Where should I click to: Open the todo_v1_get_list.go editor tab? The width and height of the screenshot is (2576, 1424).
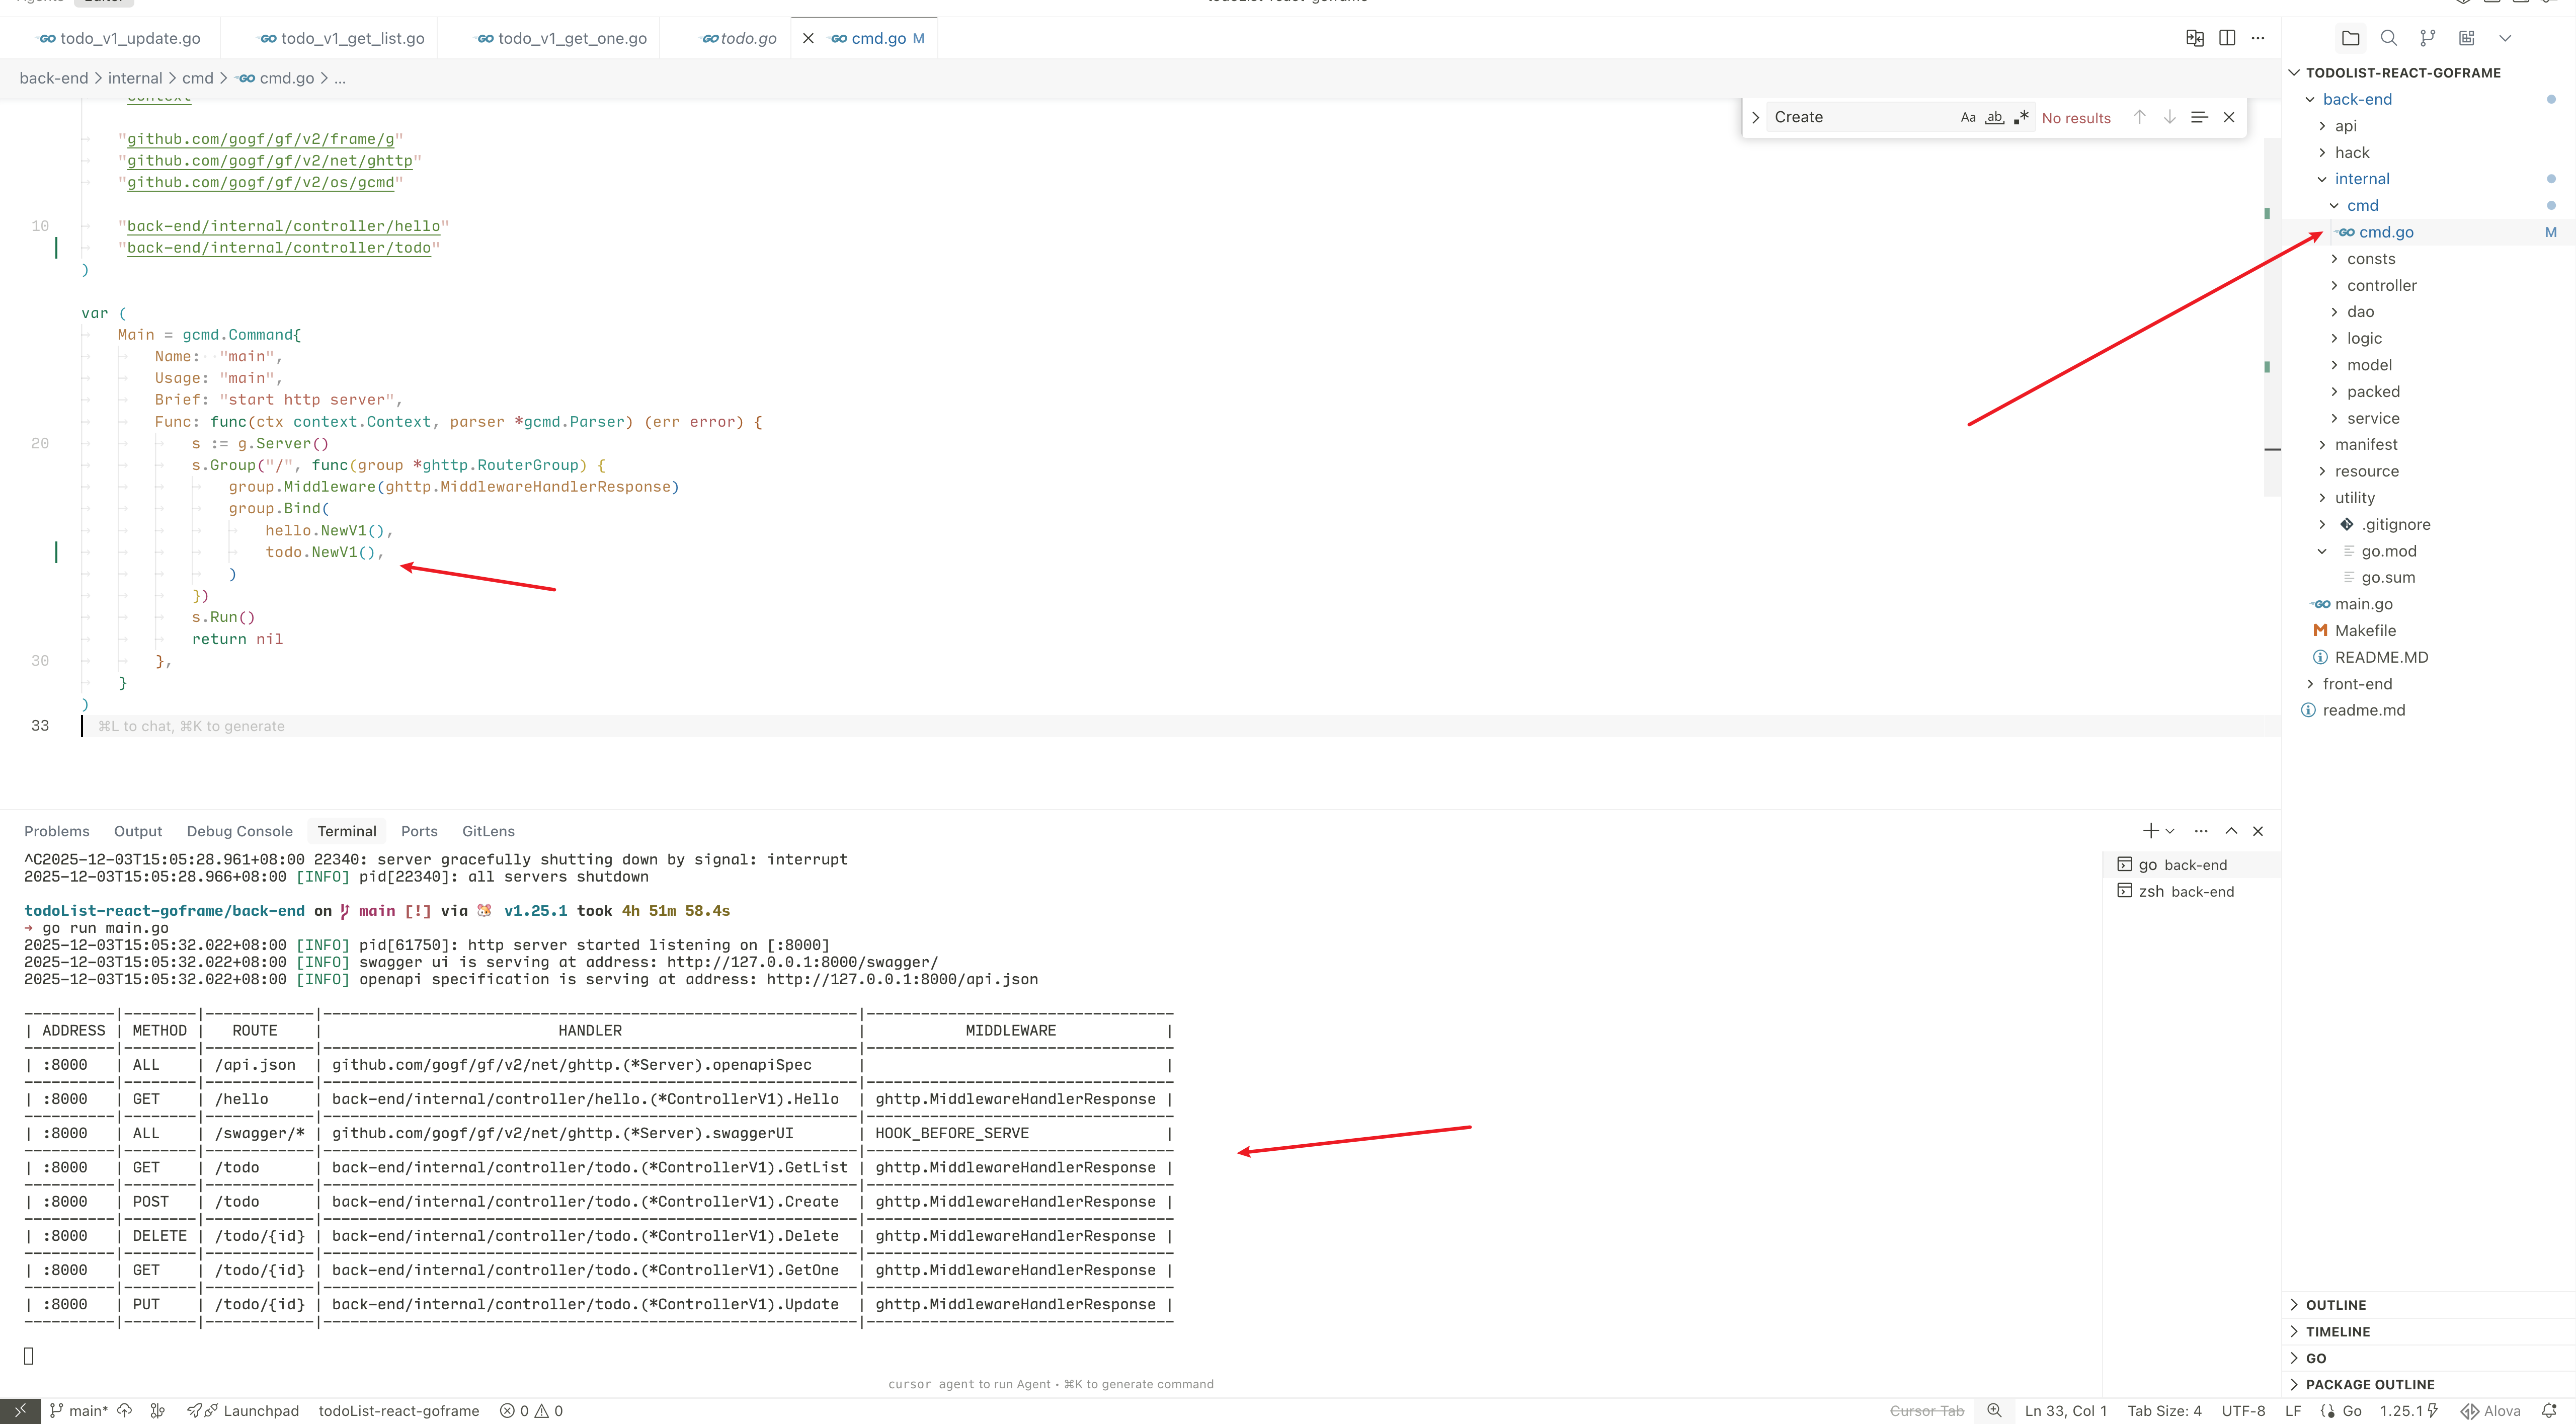pyautogui.click(x=352, y=38)
